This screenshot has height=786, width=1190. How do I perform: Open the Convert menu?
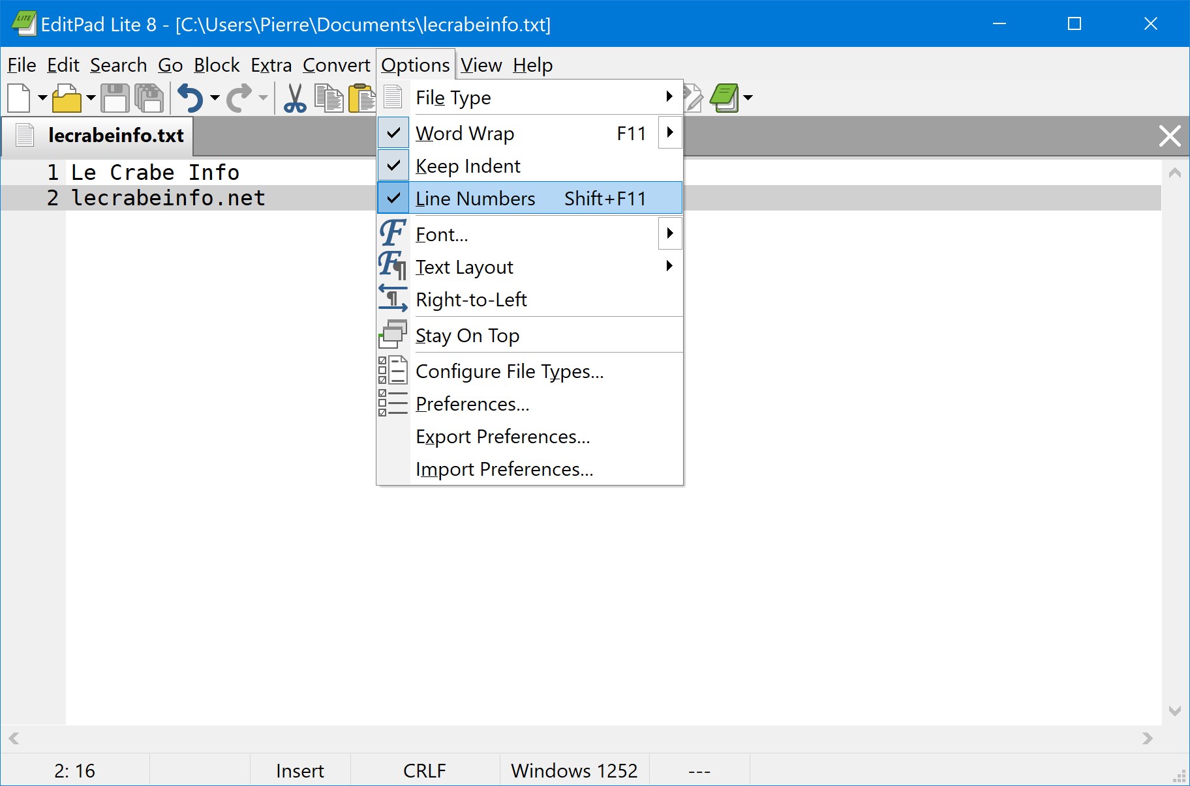coord(337,65)
